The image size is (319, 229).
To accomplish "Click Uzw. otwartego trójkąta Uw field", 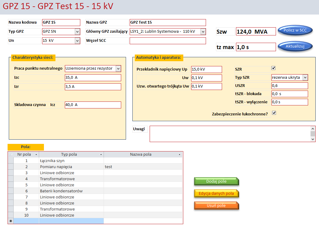I will (207, 86).
